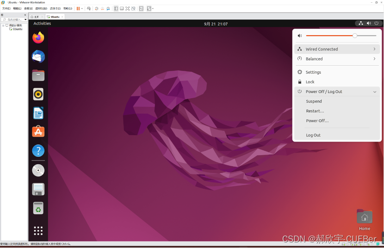Show Applications grid from the dock
Screen dimensions: 384x248
coord(38,230)
